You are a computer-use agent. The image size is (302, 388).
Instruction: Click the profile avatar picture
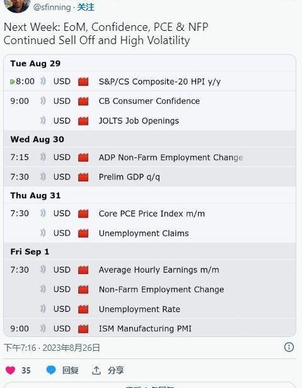click(18, 6)
